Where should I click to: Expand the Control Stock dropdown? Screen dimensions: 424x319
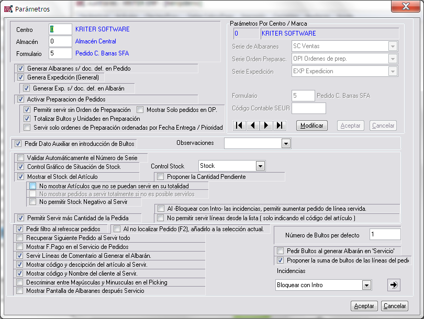[260, 166]
